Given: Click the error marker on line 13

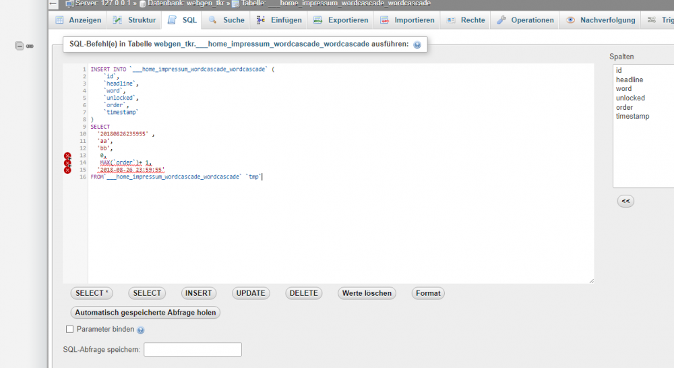Looking at the screenshot, I should 67,155.
